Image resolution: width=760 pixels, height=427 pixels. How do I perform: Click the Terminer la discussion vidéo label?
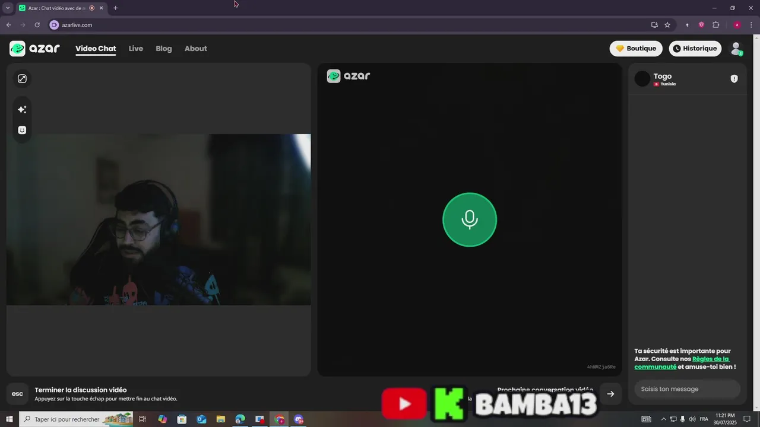pos(81,390)
